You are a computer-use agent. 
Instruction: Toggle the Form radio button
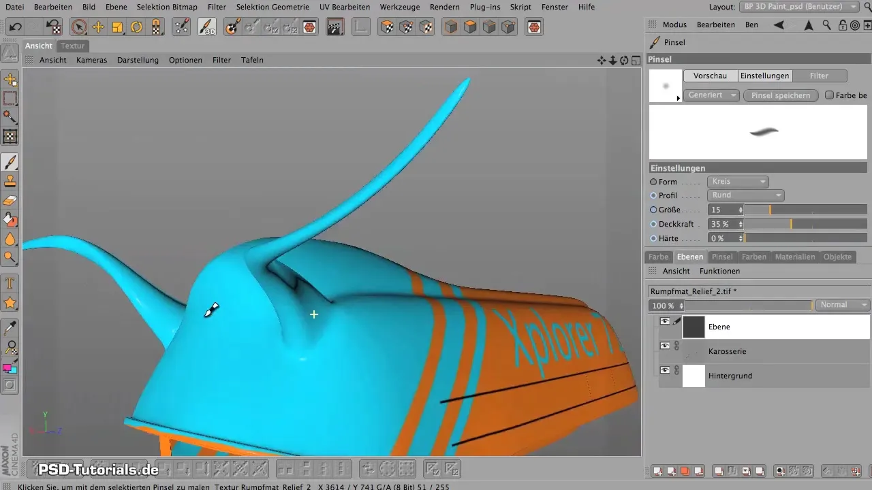(654, 182)
